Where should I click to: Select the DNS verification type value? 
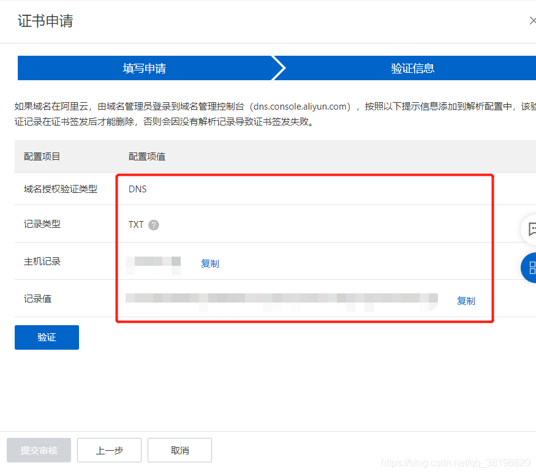click(x=138, y=189)
